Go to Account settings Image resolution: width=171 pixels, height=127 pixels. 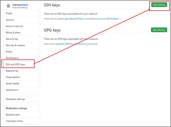pos(22,20)
